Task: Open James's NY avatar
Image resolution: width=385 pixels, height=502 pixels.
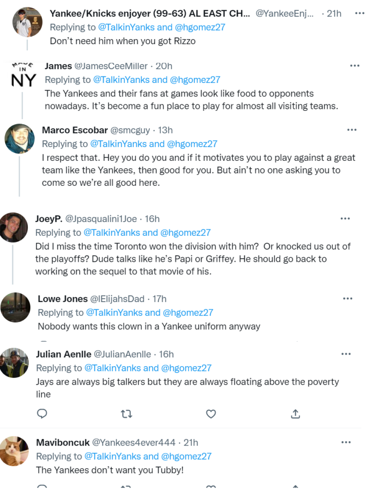Action: [x=23, y=75]
